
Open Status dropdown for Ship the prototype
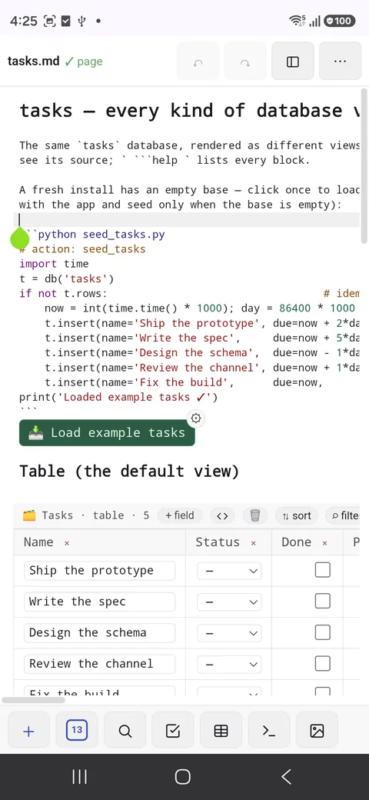click(229, 571)
